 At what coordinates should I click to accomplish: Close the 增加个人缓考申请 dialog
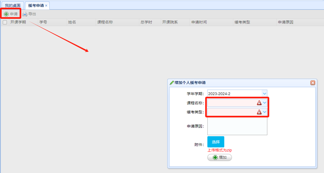coord(313,83)
